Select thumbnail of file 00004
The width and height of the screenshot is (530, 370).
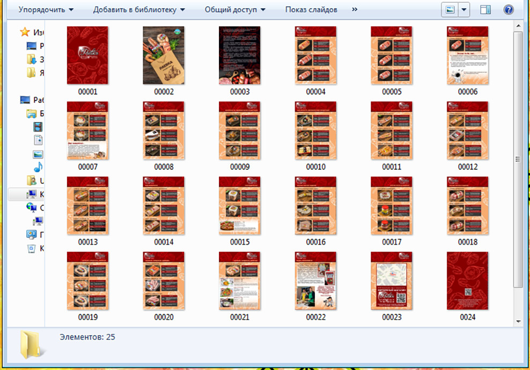coord(316,55)
